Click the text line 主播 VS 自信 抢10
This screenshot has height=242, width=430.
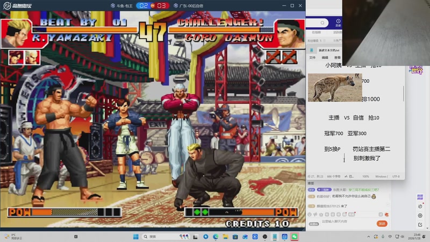354,118
